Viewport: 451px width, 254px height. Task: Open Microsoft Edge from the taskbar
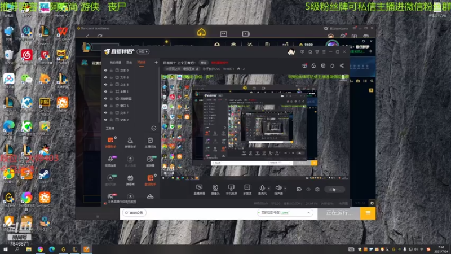pos(52,249)
